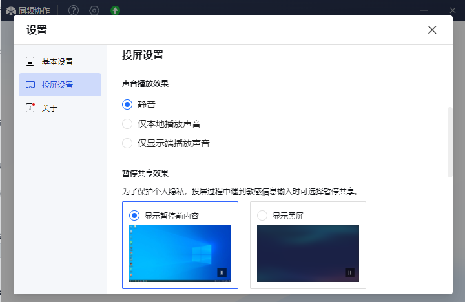Click the 设置 dialog title
465x302 pixels.
37,30
